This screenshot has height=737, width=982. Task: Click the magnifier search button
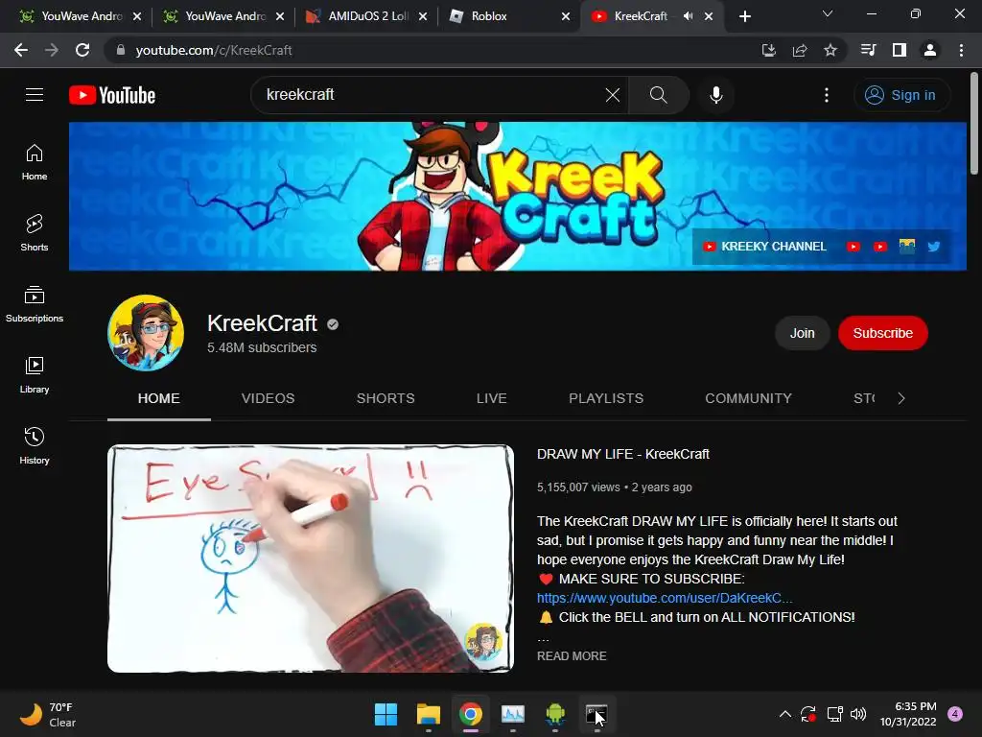[658, 95]
